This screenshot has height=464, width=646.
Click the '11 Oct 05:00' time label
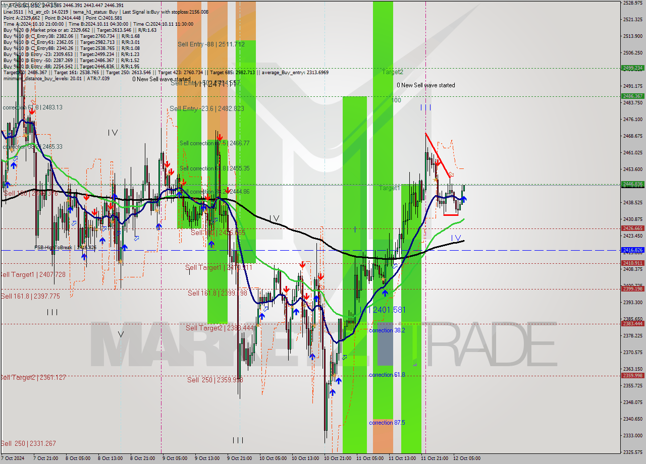tap(370, 458)
